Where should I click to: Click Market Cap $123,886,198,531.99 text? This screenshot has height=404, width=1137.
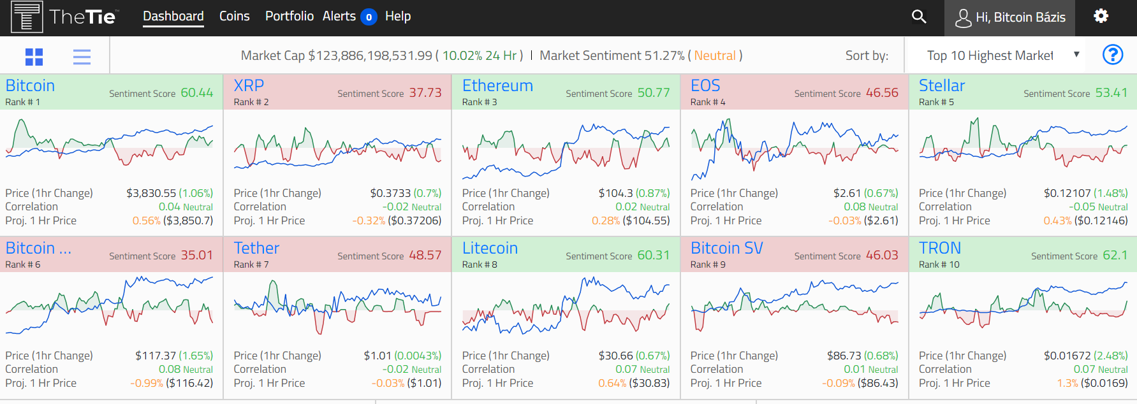337,55
